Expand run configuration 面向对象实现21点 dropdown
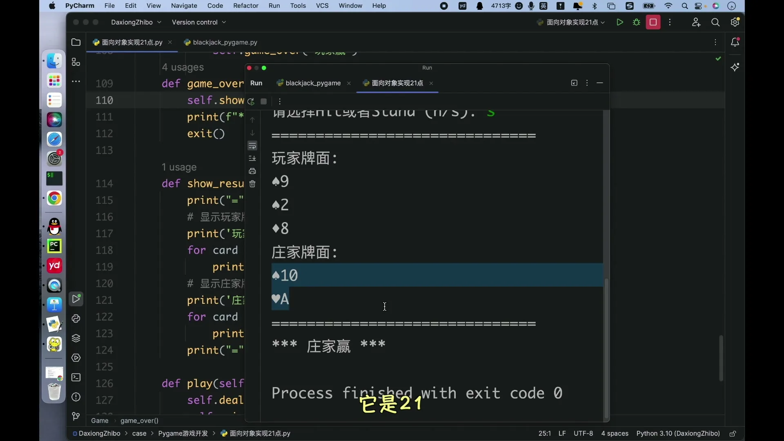Screen dimensions: 784x441 pyautogui.click(x=571, y=22)
